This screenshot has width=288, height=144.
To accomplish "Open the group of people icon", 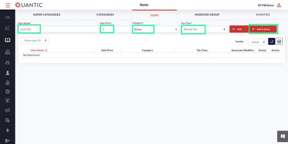I will pyautogui.click(x=7, y=63).
